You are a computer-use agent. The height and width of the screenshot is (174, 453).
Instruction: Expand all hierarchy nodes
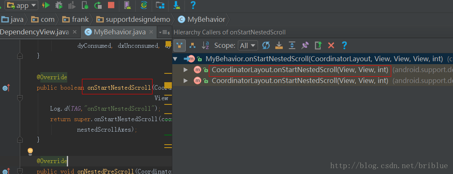(x=292, y=45)
